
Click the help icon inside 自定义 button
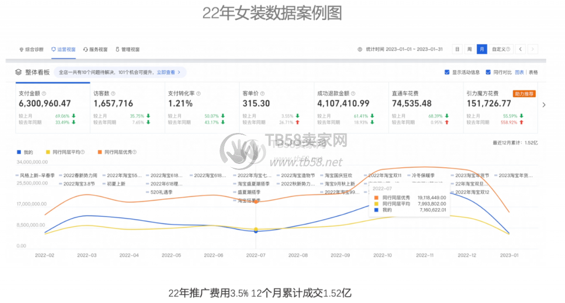[508, 49]
